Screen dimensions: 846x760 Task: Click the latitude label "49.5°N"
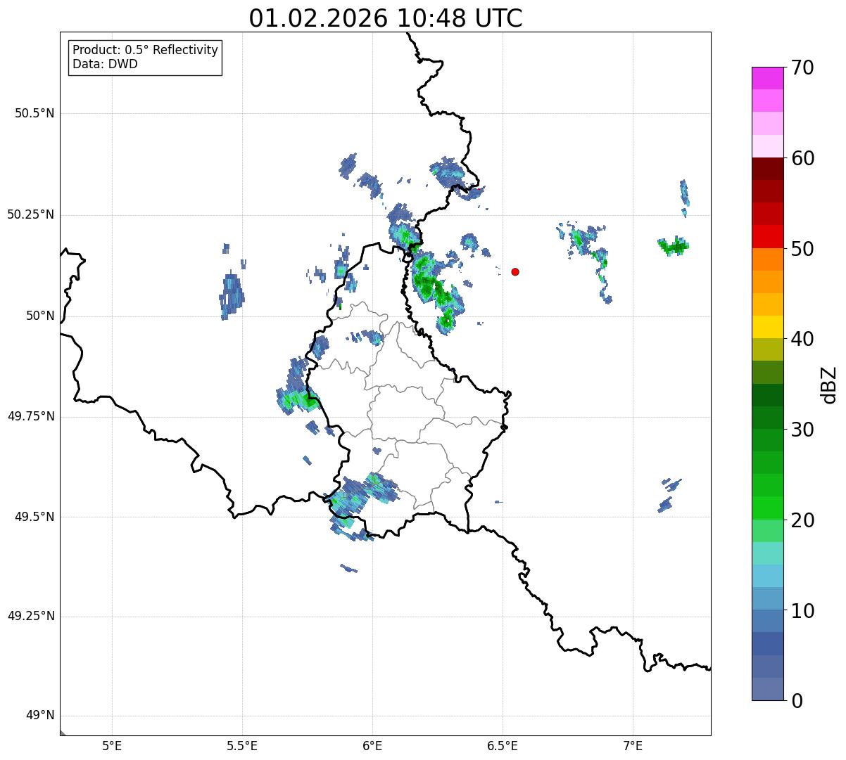[x=34, y=517]
